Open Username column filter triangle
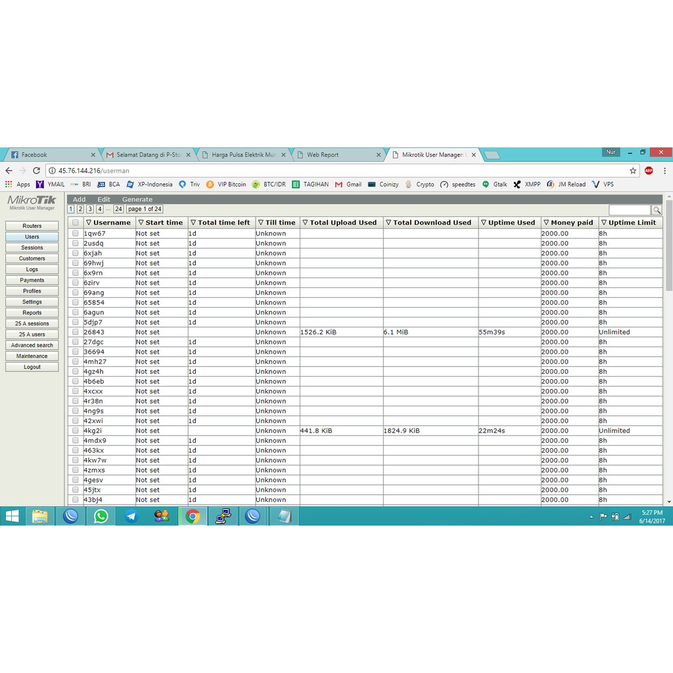 click(x=89, y=223)
